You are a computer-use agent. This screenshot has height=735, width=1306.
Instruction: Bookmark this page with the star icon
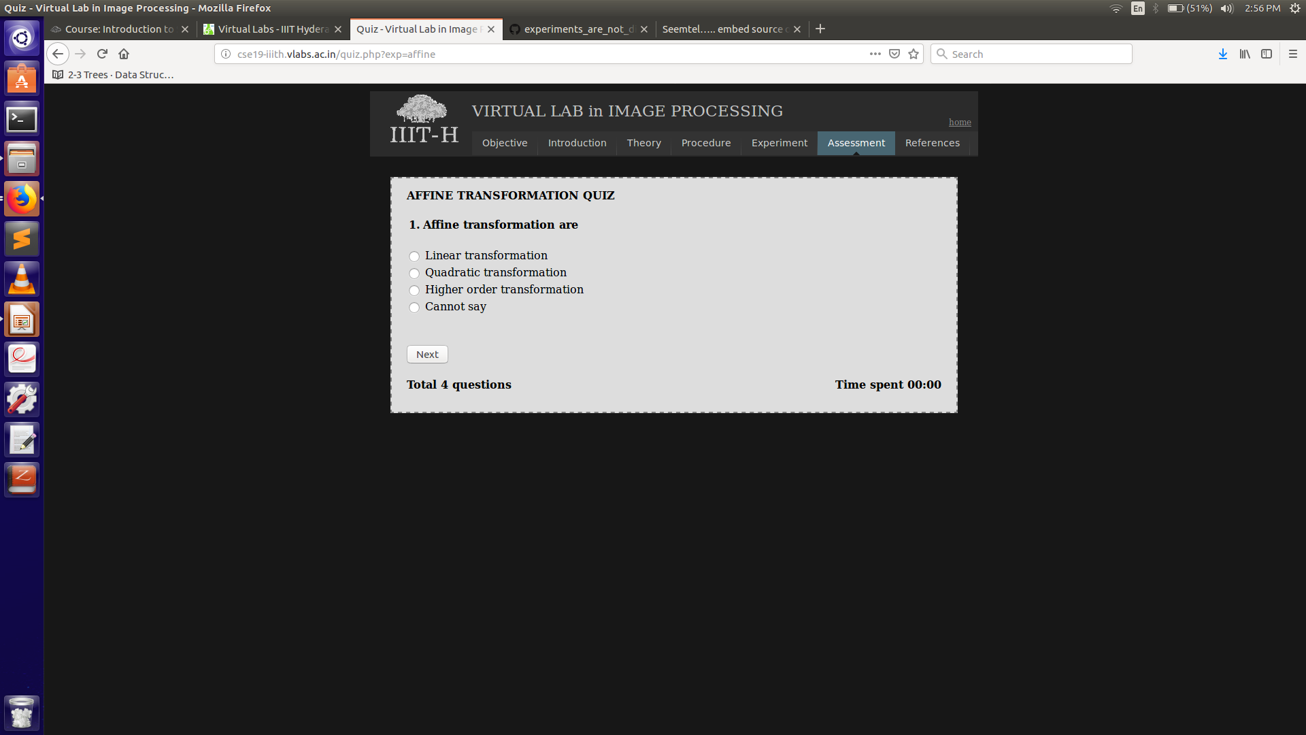click(913, 54)
